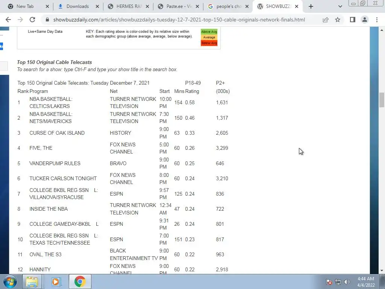Screen dimensions: 385x289
Task: Go back to the previous page
Action: point(8,20)
